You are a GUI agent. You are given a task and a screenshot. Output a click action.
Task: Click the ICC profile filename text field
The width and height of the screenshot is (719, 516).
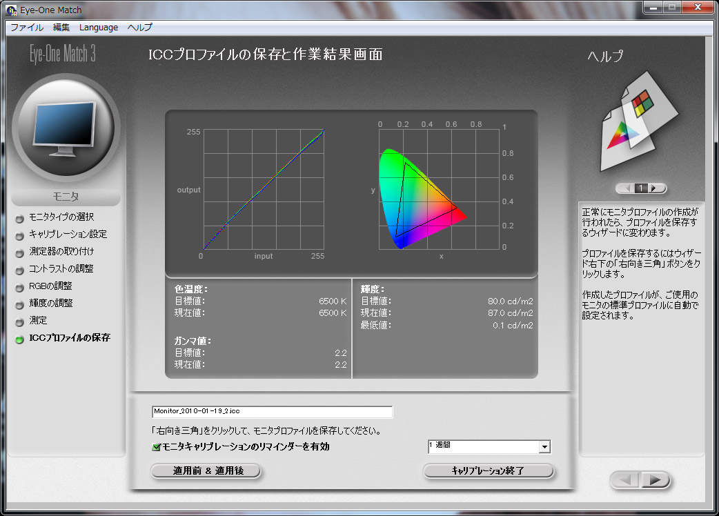(x=272, y=412)
